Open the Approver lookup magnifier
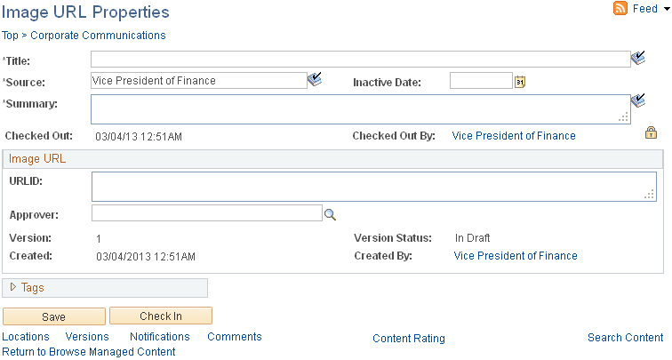 click(x=330, y=214)
